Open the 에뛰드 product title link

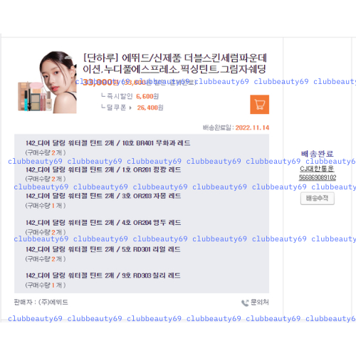(x=175, y=63)
